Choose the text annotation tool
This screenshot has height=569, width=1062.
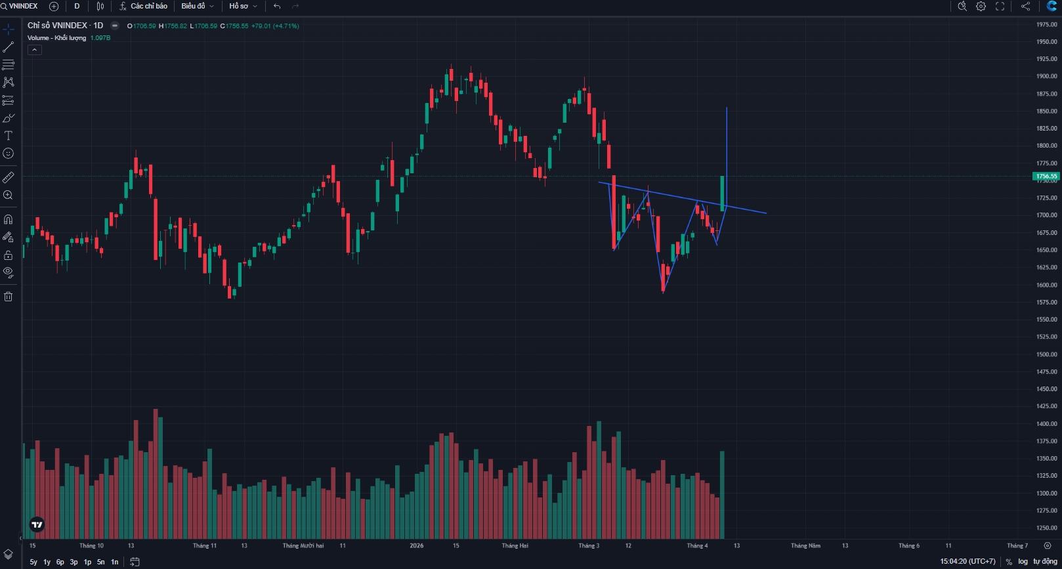[x=9, y=136]
